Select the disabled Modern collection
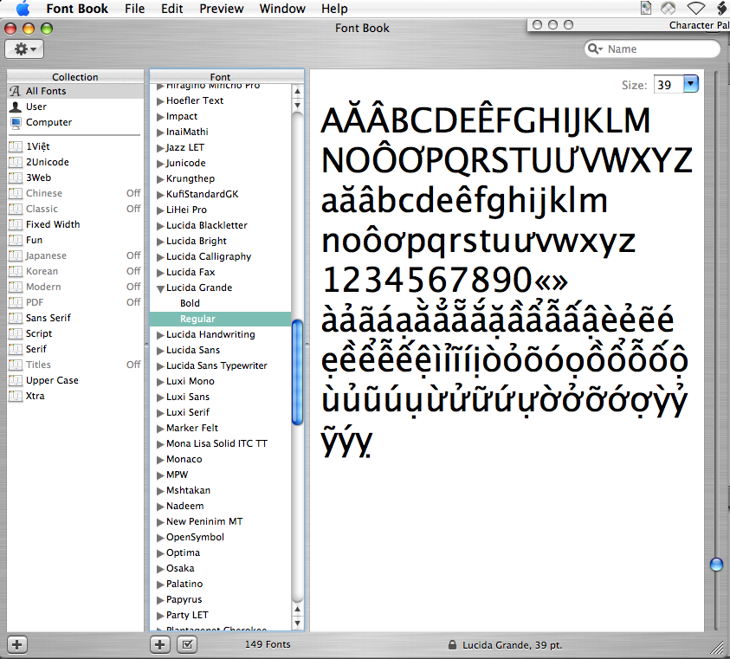The width and height of the screenshot is (730, 659). [75, 287]
